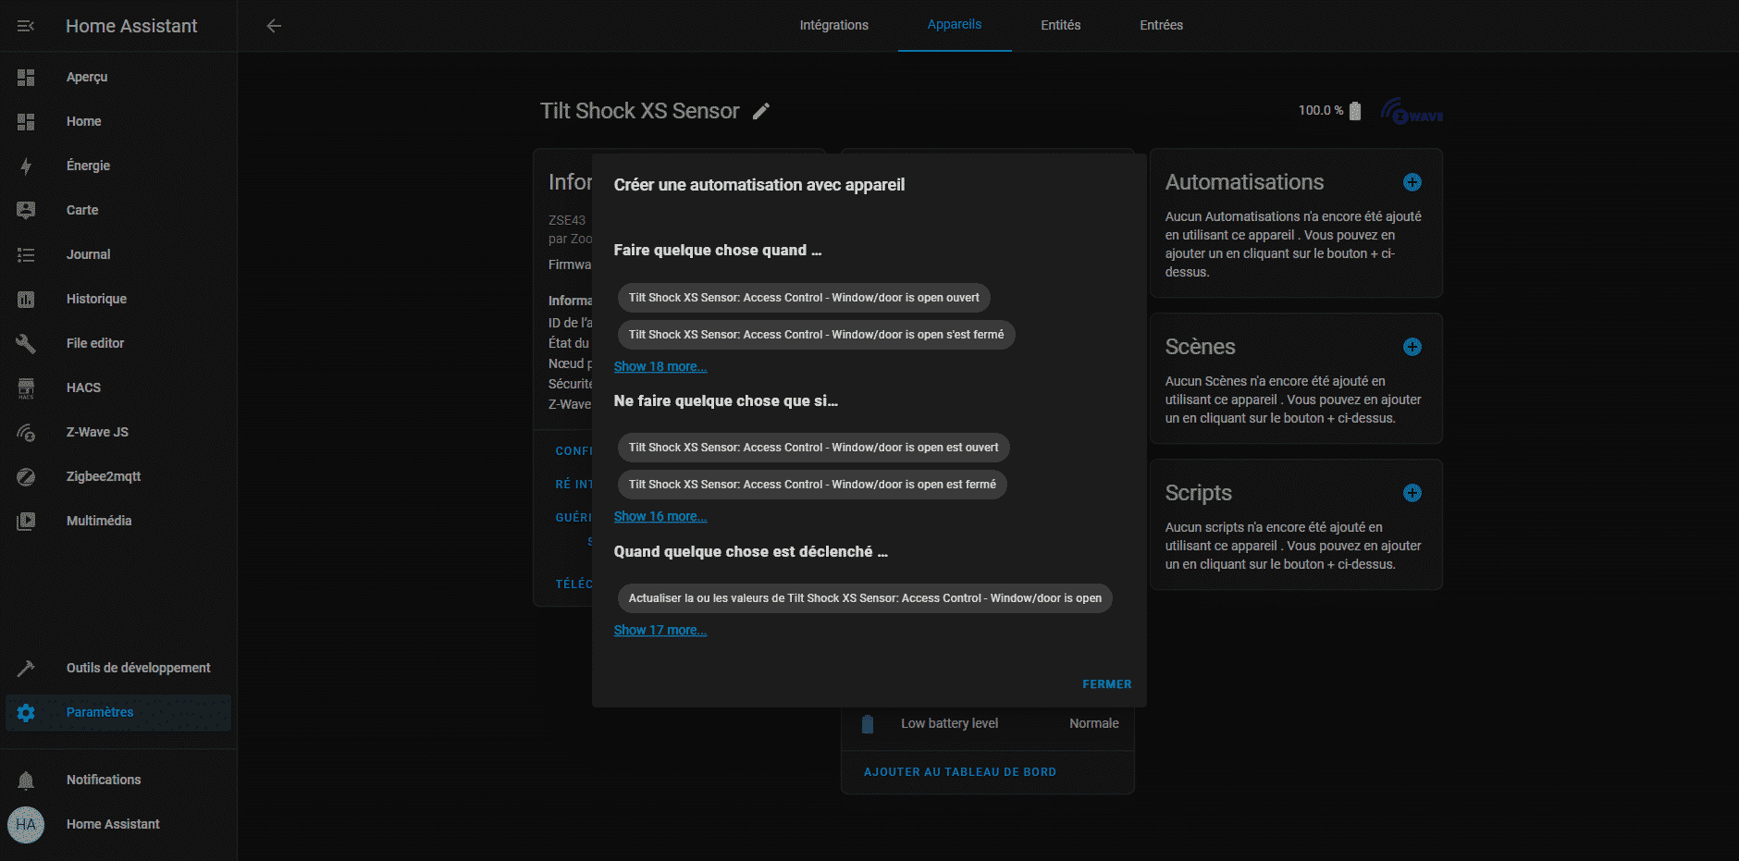Viewport: 1739px width, 861px height.
Task: Open Outils de développement hammer icon
Action: click(x=26, y=669)
